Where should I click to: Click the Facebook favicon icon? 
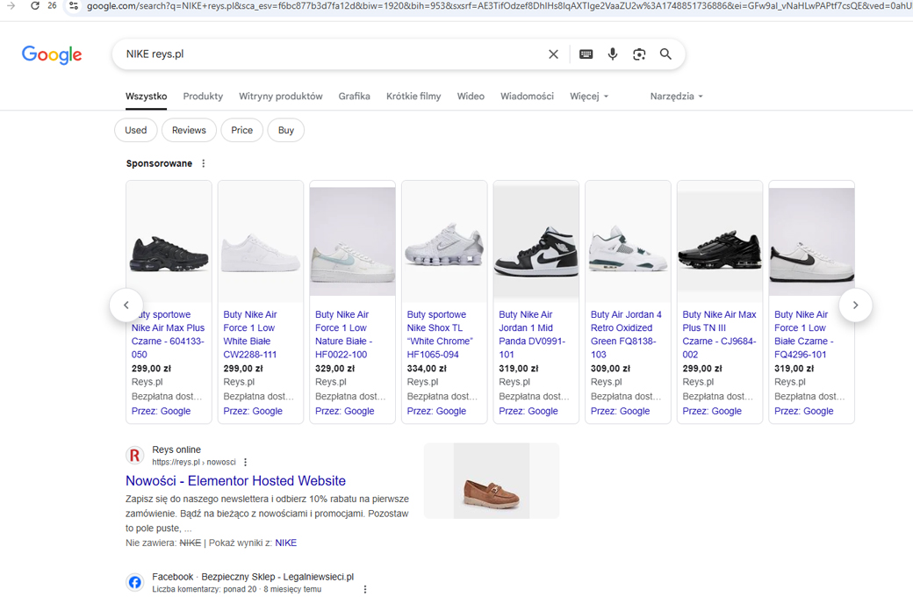135,582
